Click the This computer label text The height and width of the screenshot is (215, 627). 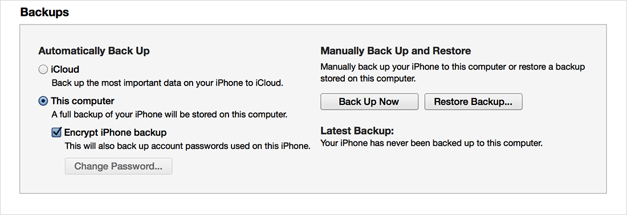(x=83, y=101)
